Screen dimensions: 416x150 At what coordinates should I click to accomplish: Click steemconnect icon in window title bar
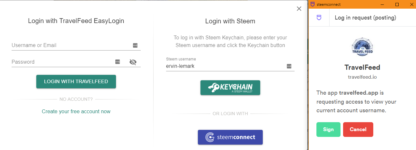click(312, 4)
